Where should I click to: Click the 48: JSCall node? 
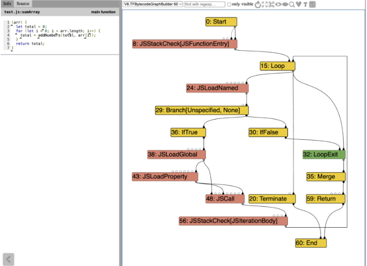225,199
